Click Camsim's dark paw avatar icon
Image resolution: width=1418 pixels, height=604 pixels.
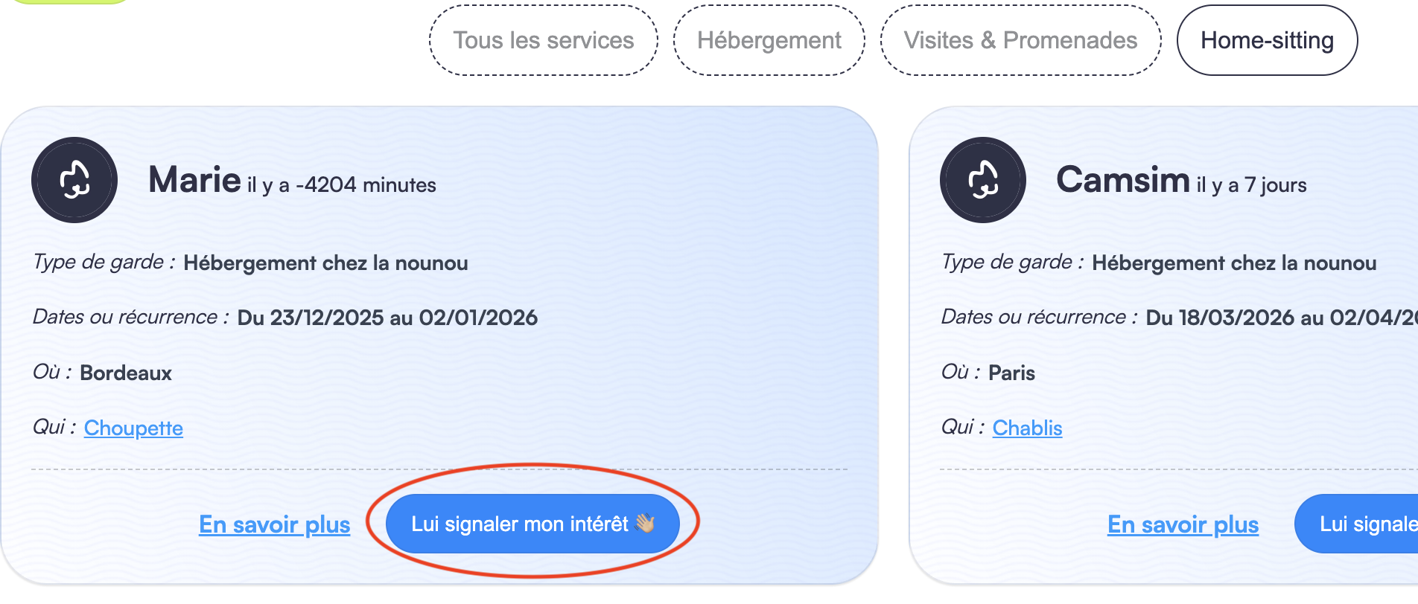coord(982,180)
